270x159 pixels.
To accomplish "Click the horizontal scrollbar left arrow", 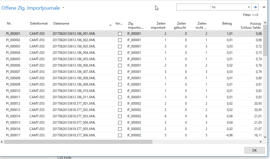I will (x=2, y=142).
